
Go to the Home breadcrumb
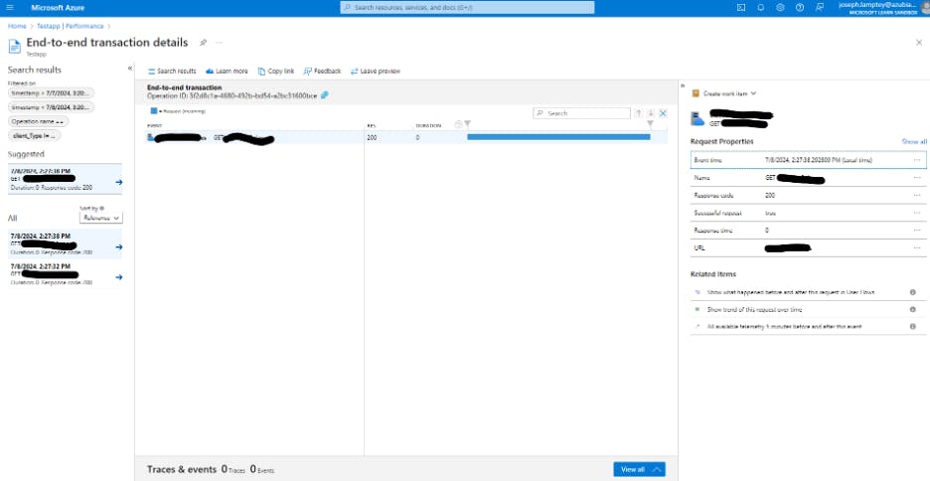pos(17,26)
